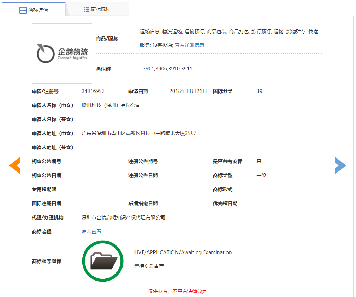Screen dimensions: 356x297
Task: Open the 商标详情 tab
Action: 34,9
